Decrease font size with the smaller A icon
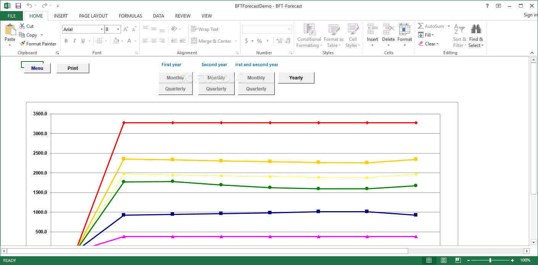This screenshot has width=538, height=265. coord(134,29)
